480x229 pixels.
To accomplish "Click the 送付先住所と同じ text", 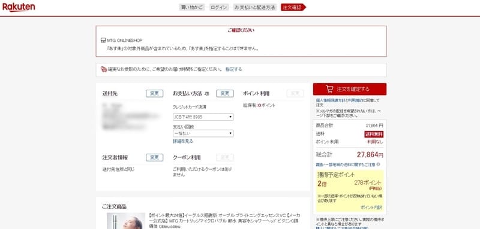I will tap(118, 169).
